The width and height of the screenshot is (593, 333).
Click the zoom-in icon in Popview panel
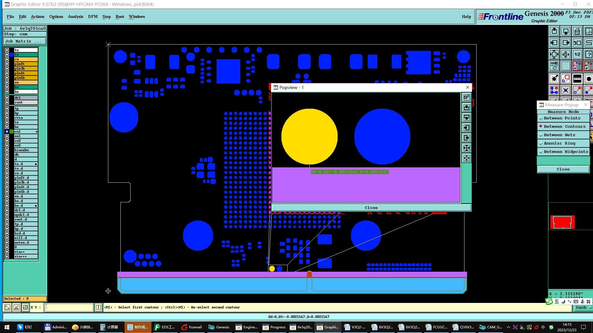pyautogui.click(x=466, y=148)
